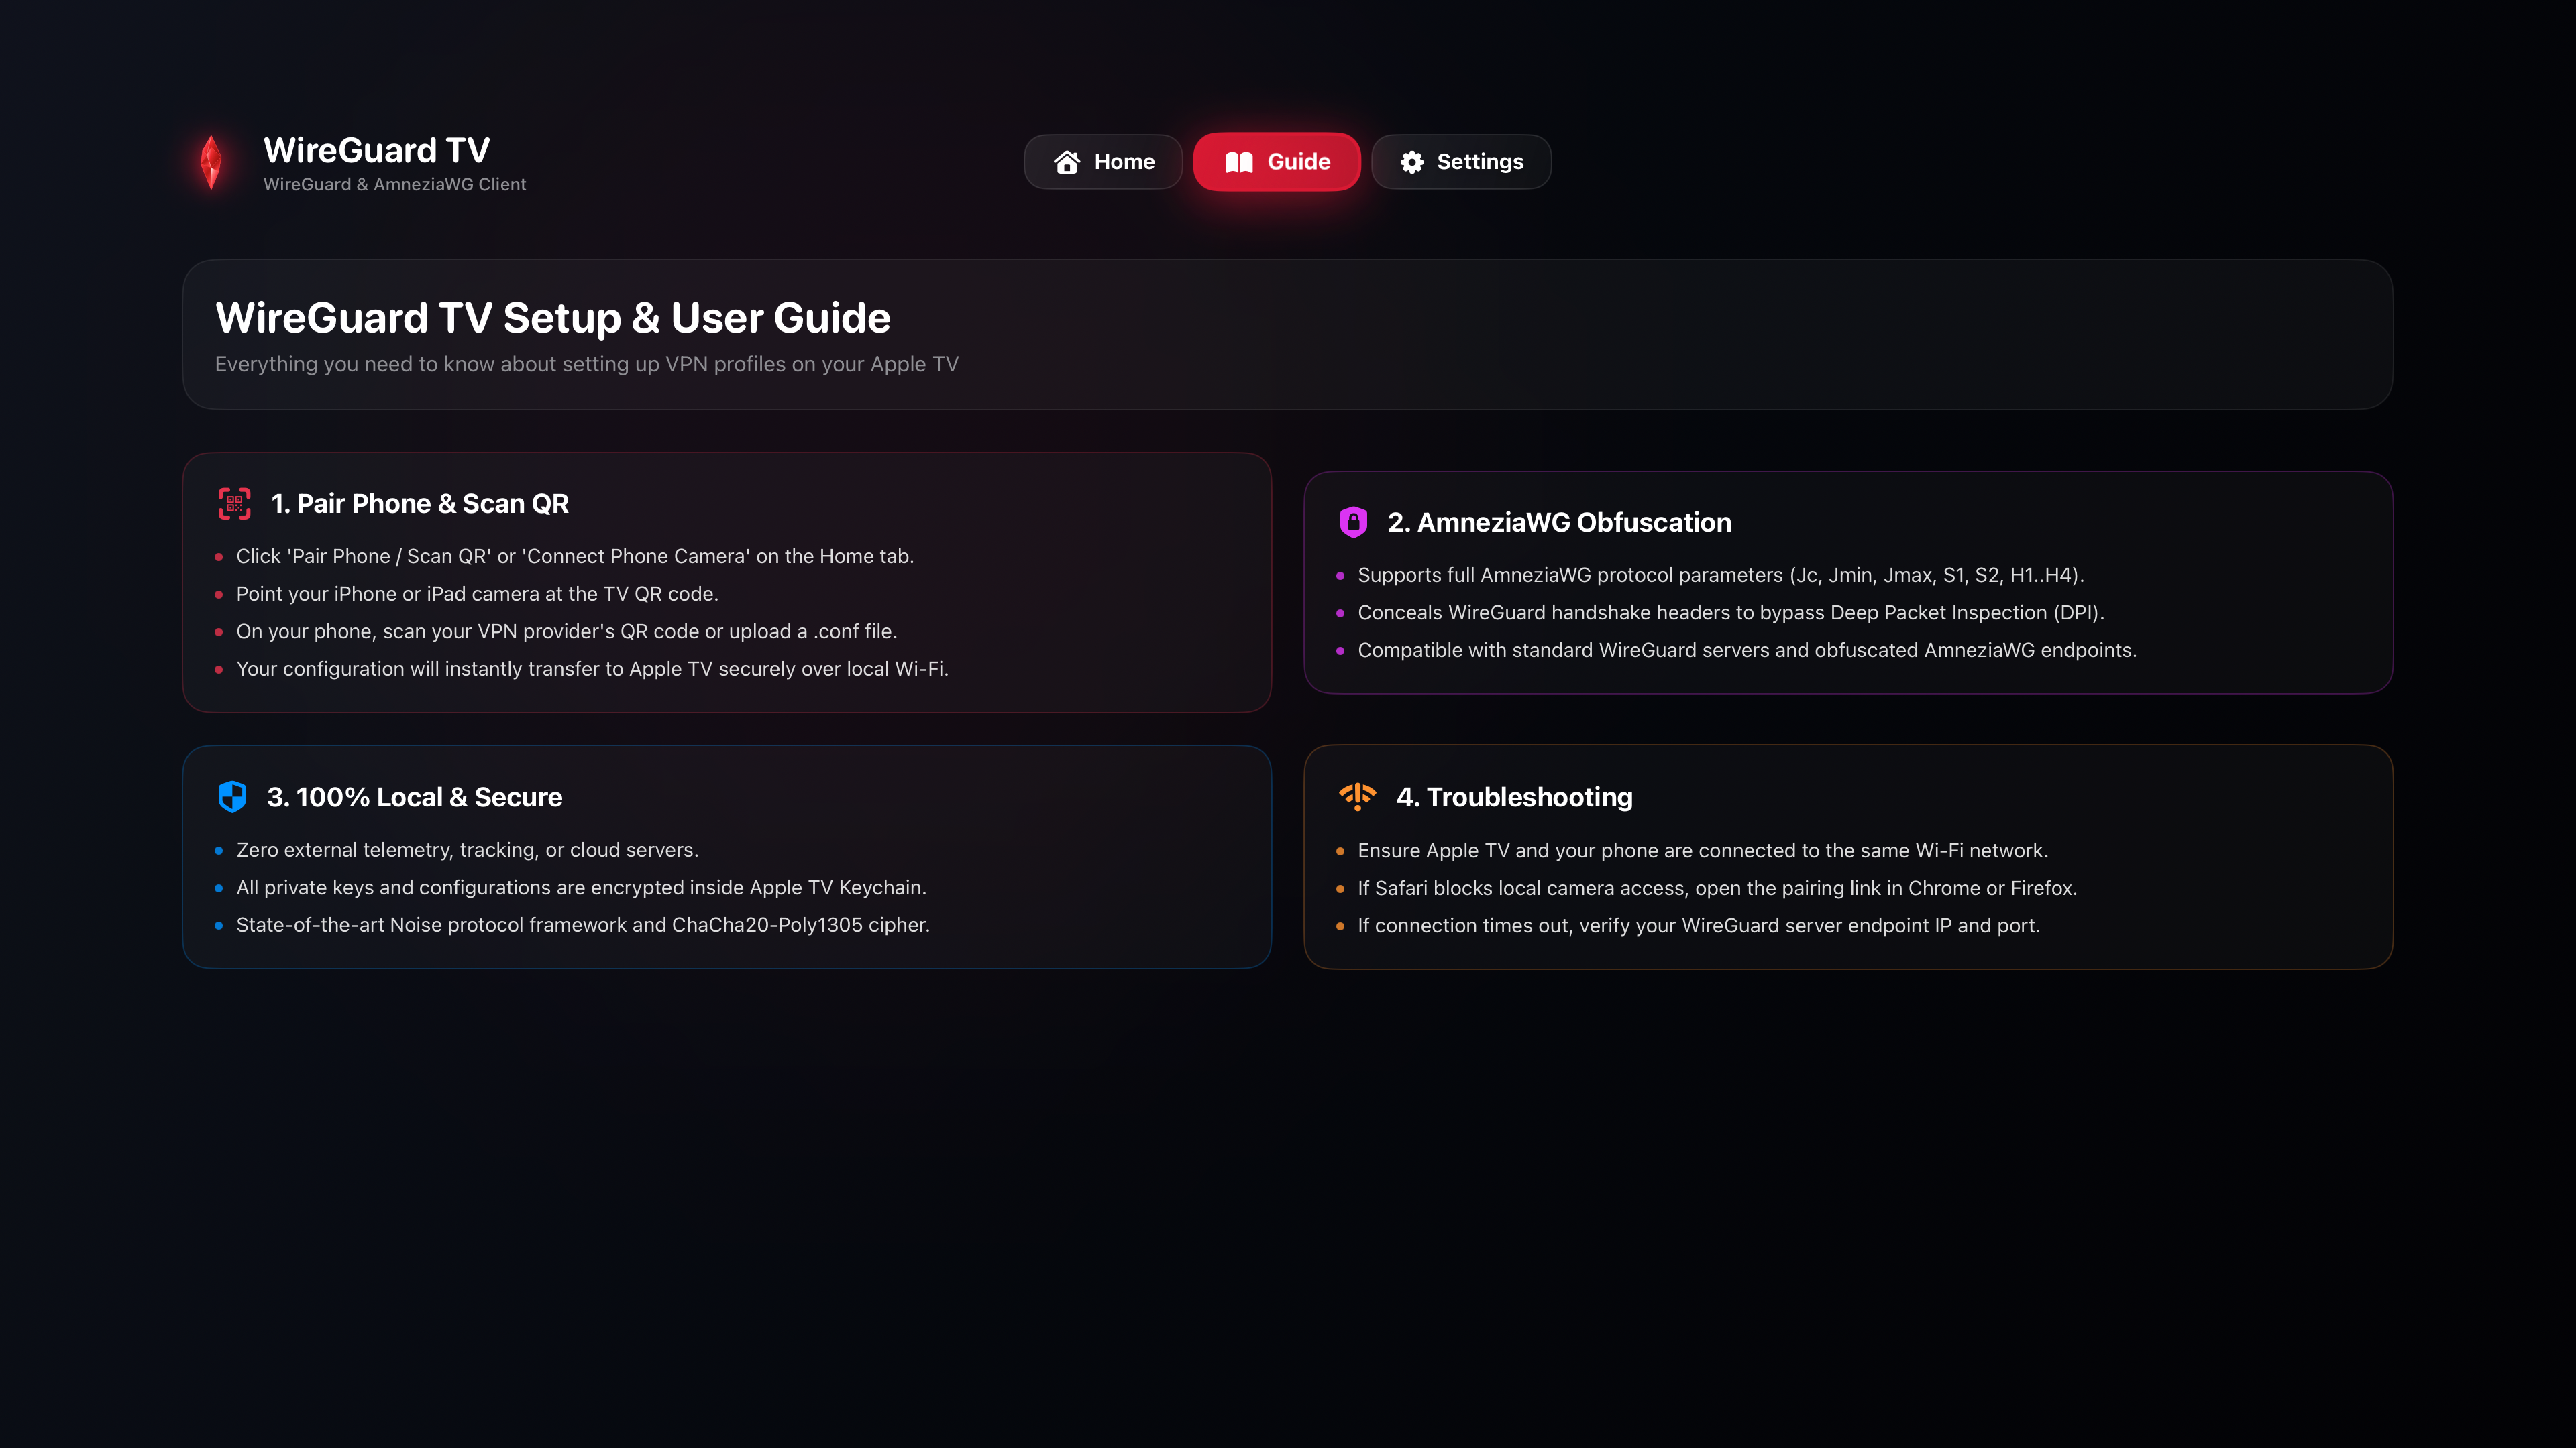Screen dimensions: 2576x1448
Task: Click 'Point your iPhone or iPad camera' line
Action: click(477, 595)
